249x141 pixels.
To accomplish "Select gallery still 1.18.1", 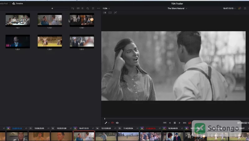I will pyautogui.click(x=82, y=20).
